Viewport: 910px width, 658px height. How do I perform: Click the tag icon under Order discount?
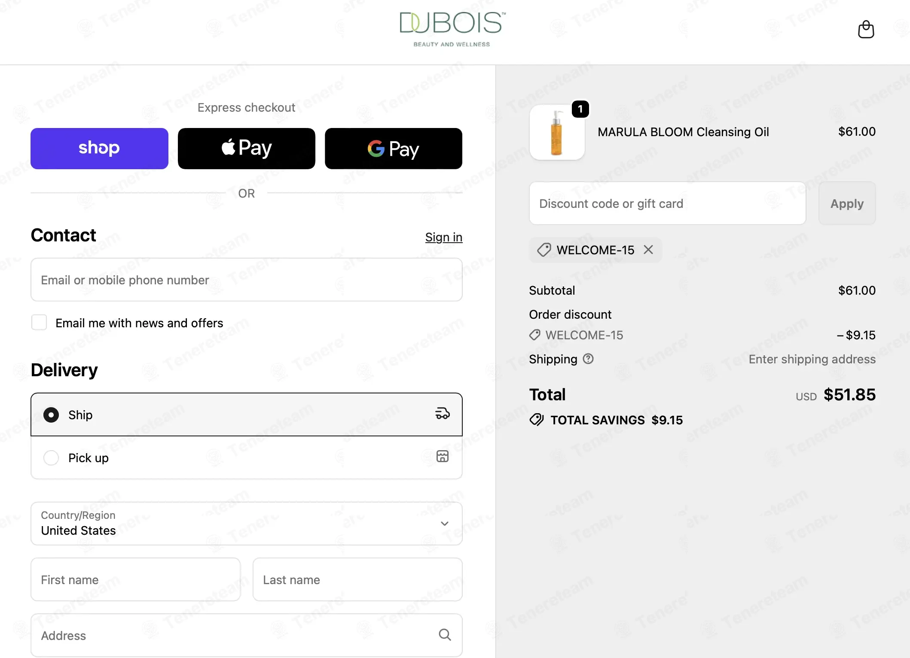pyautogui.click(x=534, y=335)
